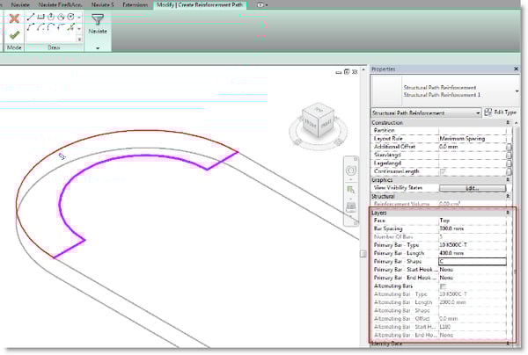Expand the Naviate panel dropdown arrow

(98, 48)
